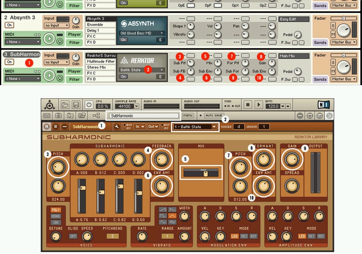Click the SubHarmonic instrument name field

143,116
